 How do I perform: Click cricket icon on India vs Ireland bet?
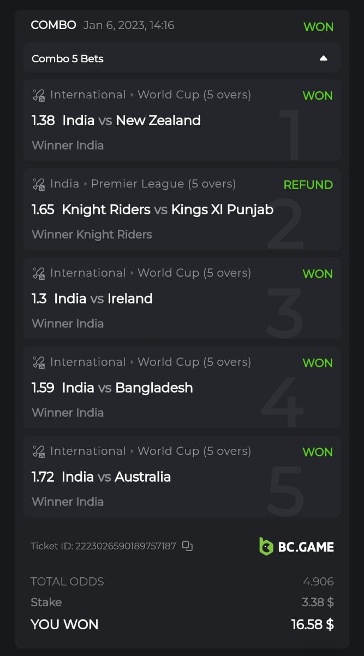coord(39,273)
